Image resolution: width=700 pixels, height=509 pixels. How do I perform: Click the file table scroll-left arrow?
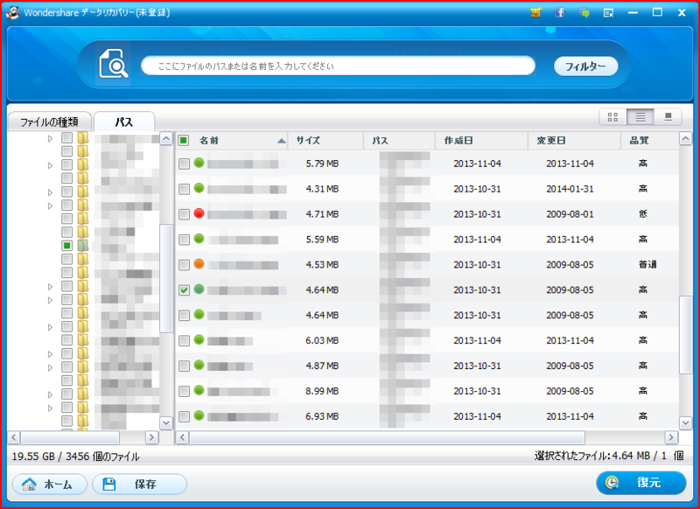coord(182,437)
